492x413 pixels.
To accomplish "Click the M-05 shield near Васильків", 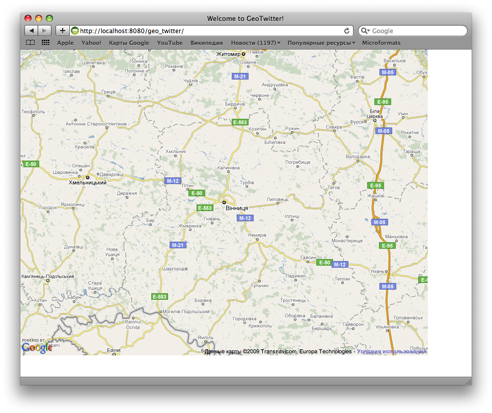I will coord(388,72).
